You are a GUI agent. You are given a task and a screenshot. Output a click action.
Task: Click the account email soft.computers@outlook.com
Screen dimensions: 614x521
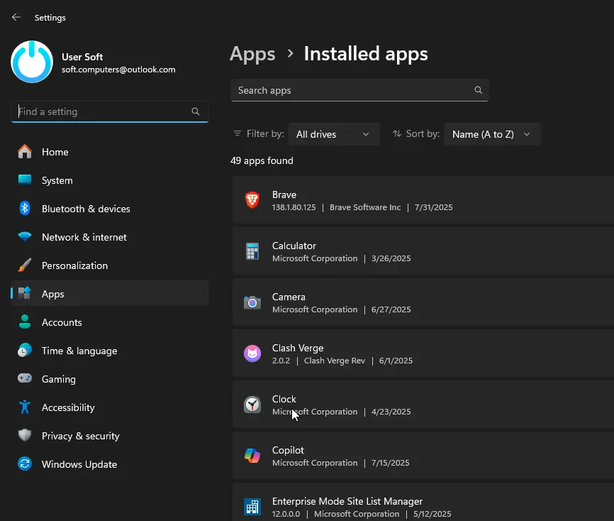118,70
